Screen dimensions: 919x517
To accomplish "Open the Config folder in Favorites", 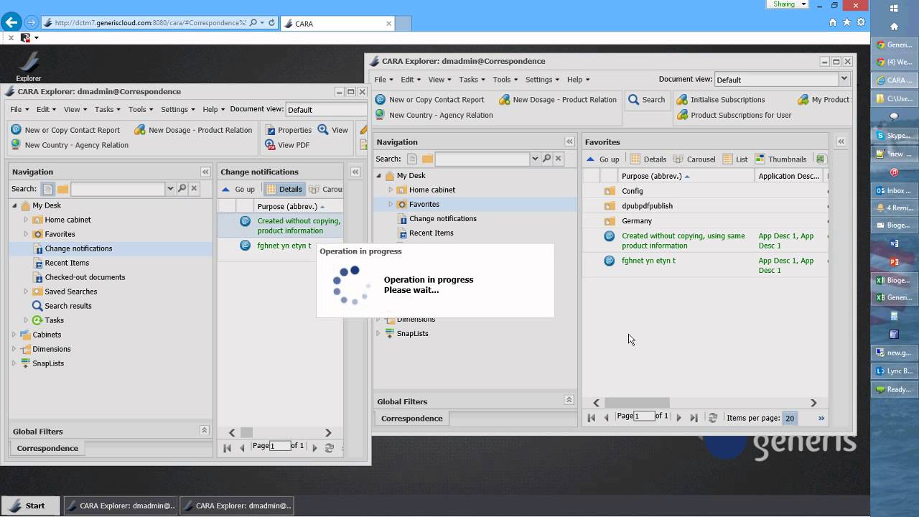I will 632,191.
